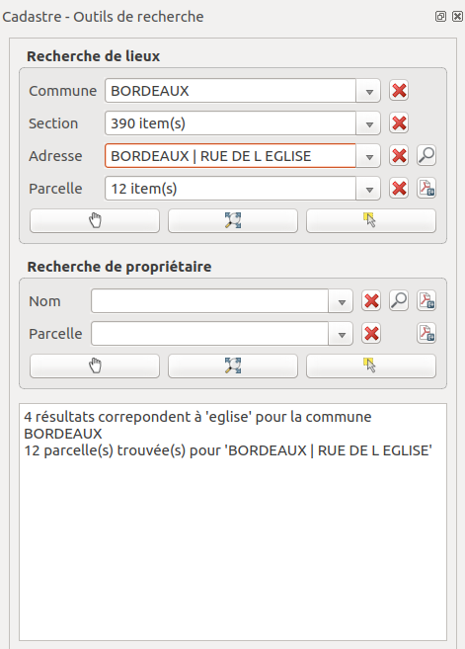Clear the Section field with red X
The image size is (465, 649).
pos(399,122)
